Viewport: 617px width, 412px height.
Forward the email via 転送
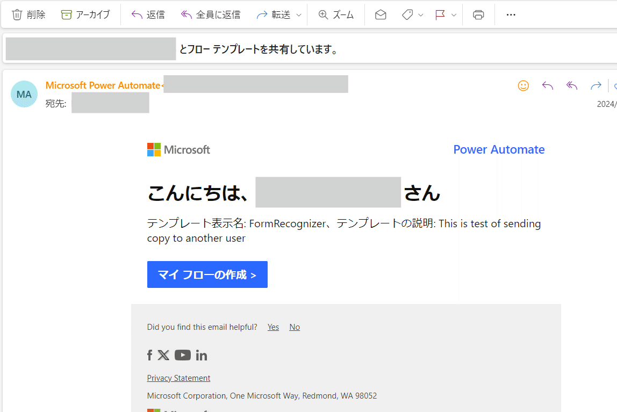[274, 15]
